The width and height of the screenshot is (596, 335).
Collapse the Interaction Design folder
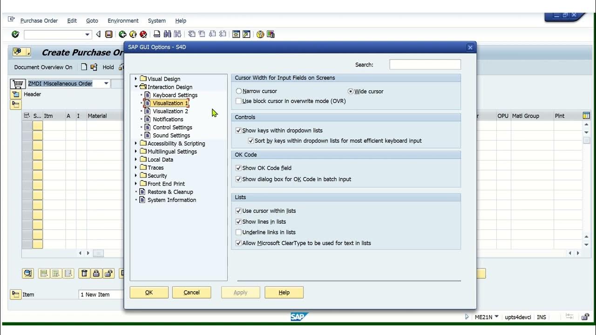[x=136, y=87]
